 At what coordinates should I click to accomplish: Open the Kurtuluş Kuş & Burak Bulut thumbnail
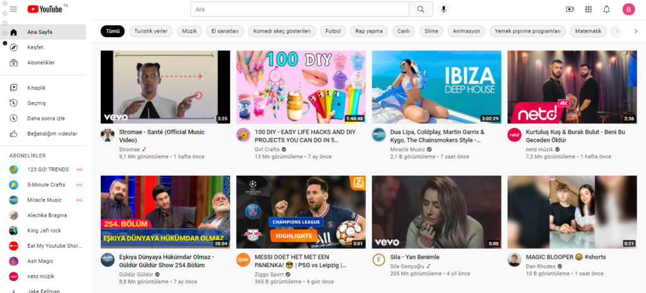click(572, 87)
